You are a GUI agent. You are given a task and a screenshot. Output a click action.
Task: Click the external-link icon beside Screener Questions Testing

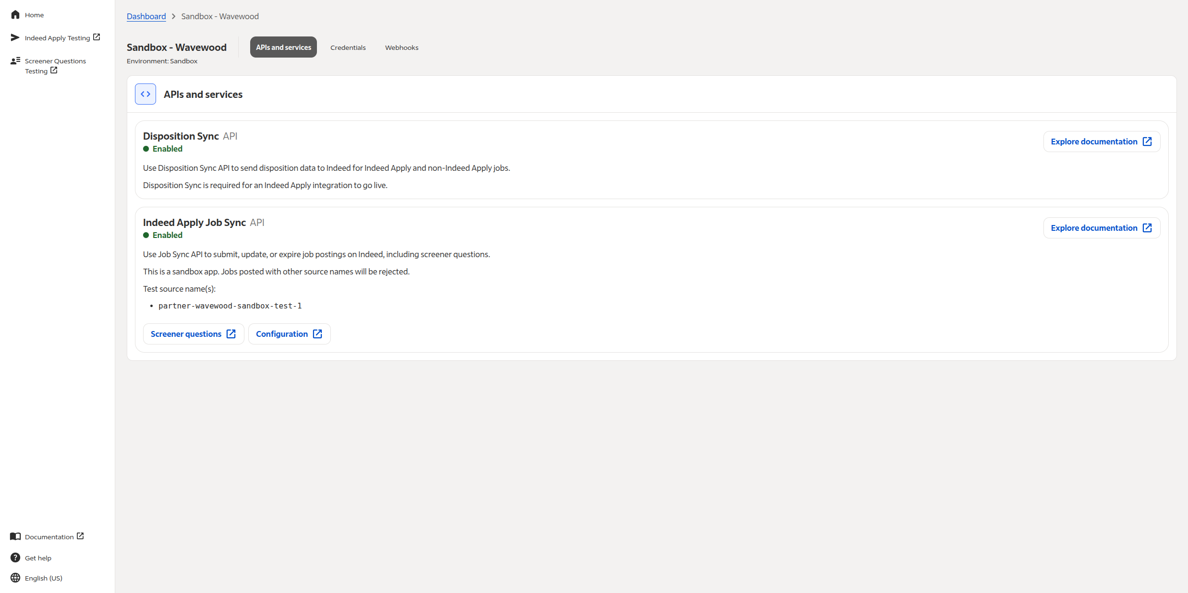(54, 70)
